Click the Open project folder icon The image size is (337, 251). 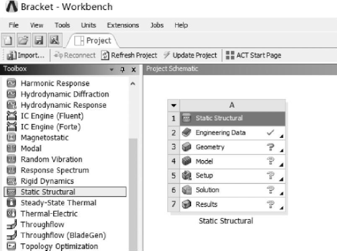coord(23,40)
